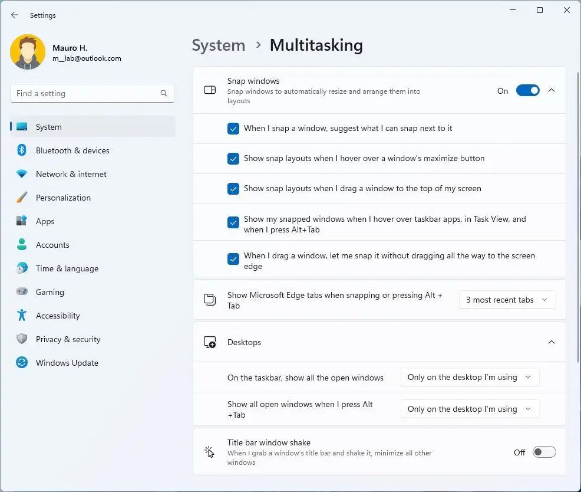
Task: Click the Windows Update sync icon
Action: point(22,363)
